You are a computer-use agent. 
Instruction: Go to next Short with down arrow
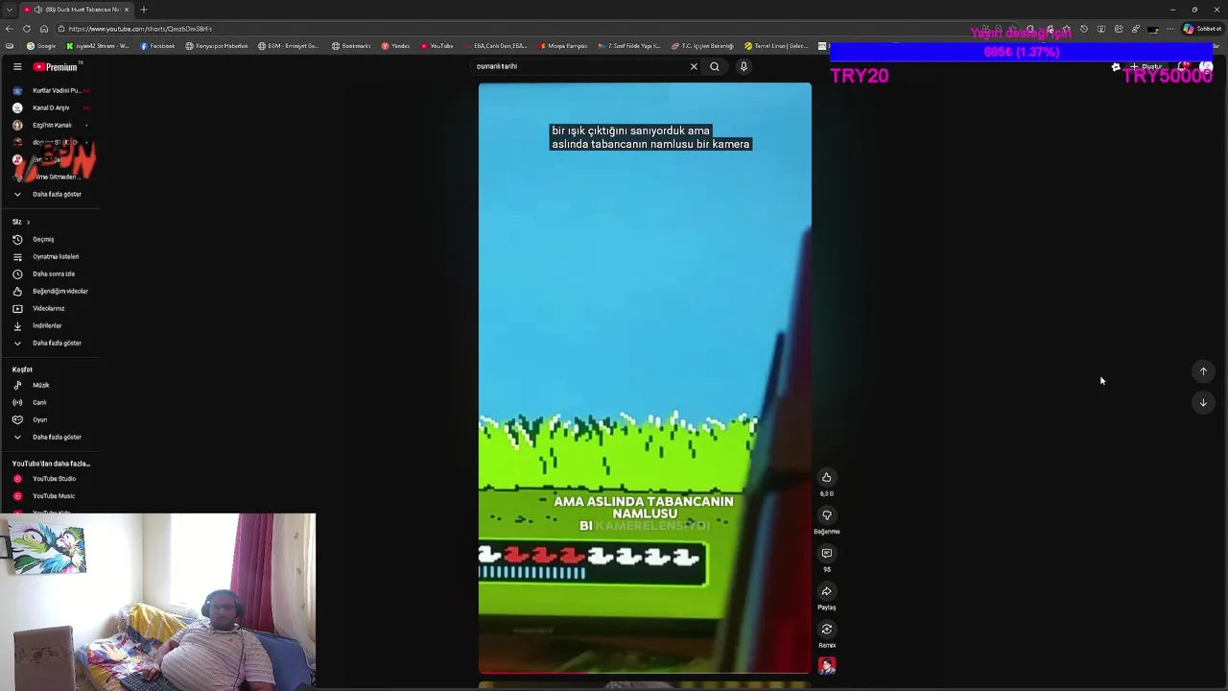tap(1203, 403)
